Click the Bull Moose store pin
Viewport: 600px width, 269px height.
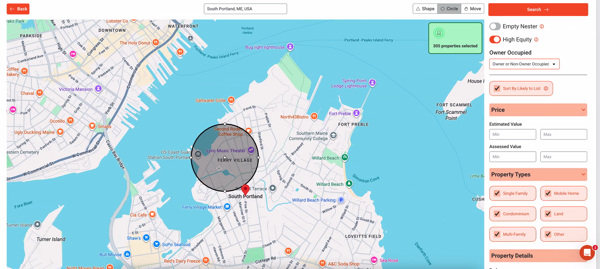127,254
